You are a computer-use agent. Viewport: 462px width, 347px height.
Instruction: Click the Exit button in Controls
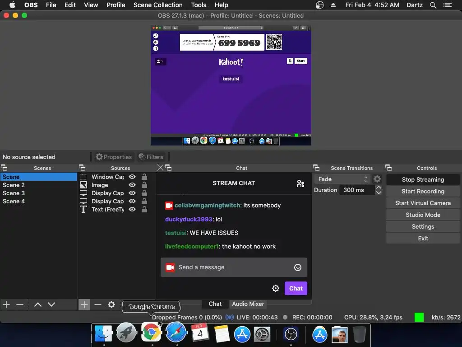(423, 239)
